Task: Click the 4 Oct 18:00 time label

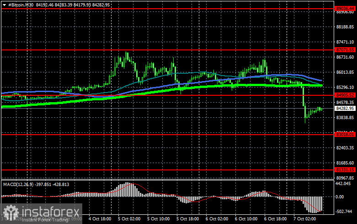Action: [x=100, y=219]
